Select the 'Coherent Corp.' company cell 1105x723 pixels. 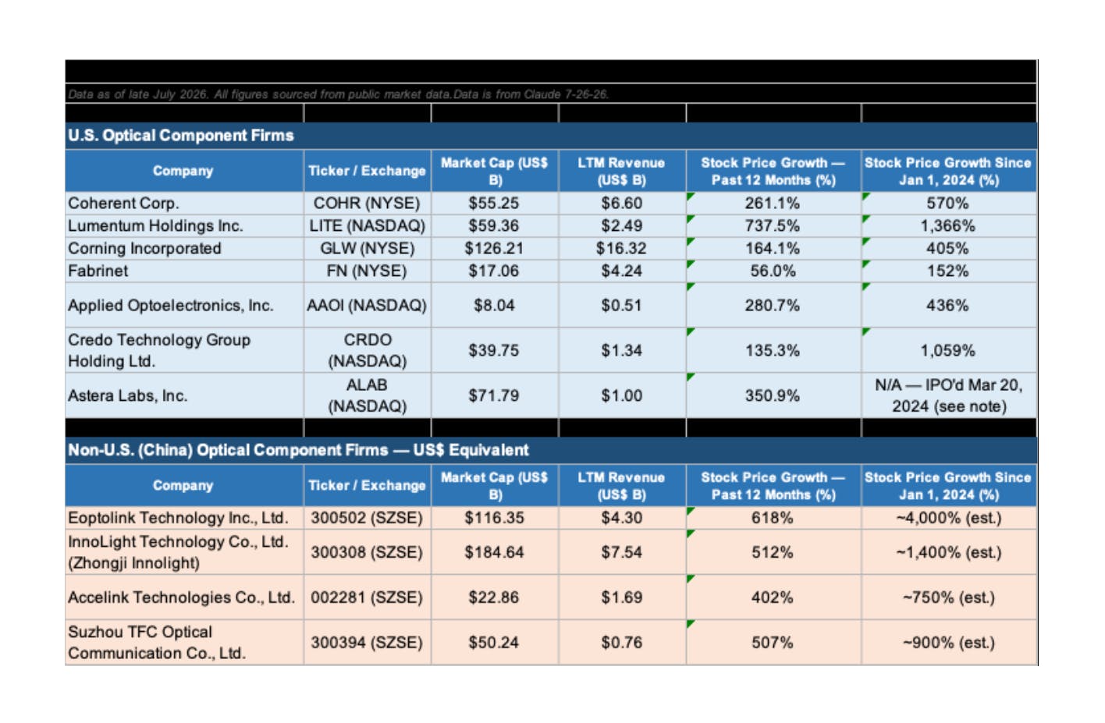tap(184, 204)
